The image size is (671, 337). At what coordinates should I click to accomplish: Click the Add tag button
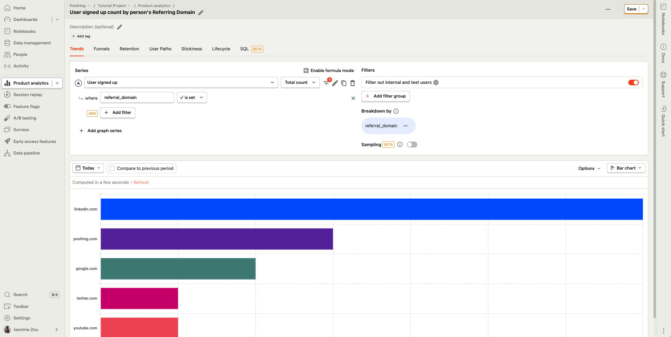pos(81,36)
